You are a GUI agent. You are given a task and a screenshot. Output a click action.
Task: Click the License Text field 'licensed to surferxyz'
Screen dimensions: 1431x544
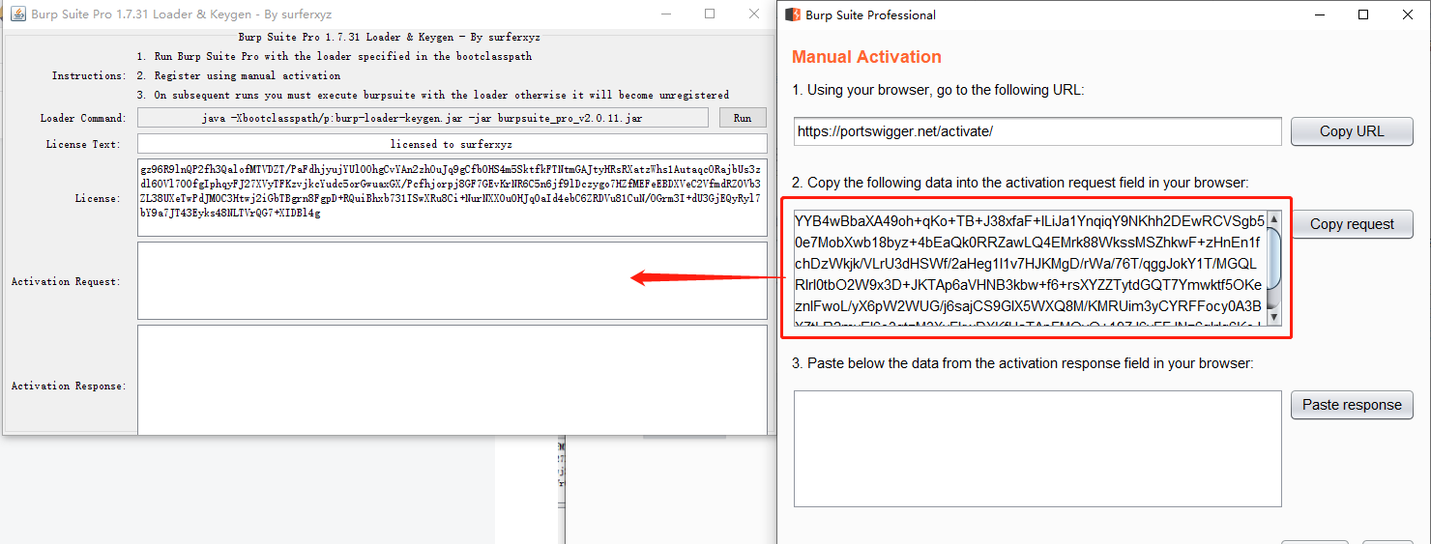[x=452, y=144]
